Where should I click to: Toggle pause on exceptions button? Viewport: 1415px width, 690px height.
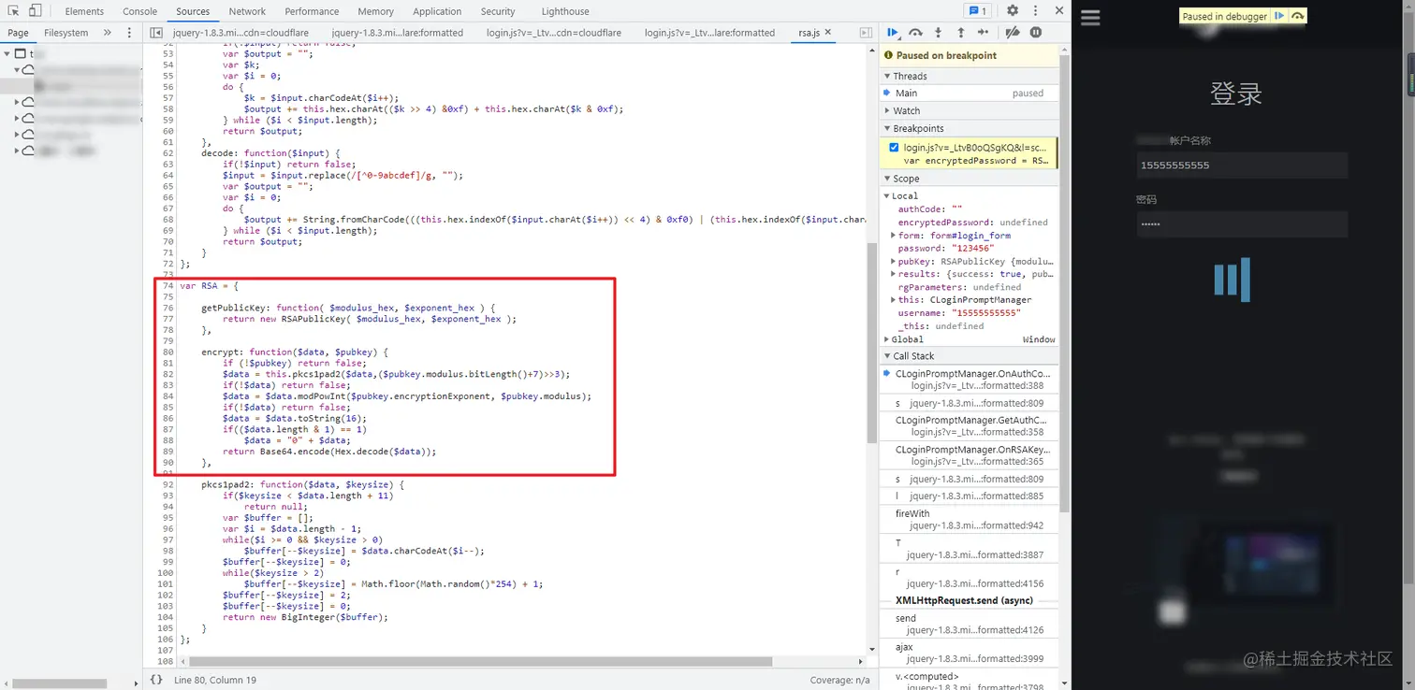1035,33
